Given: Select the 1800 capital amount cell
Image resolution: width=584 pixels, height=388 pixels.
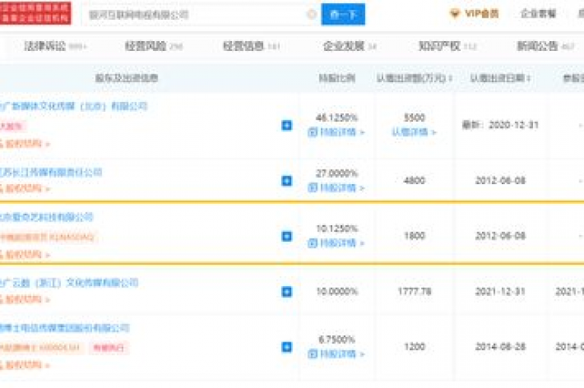Looking at the screenshot, I should 414,236.
